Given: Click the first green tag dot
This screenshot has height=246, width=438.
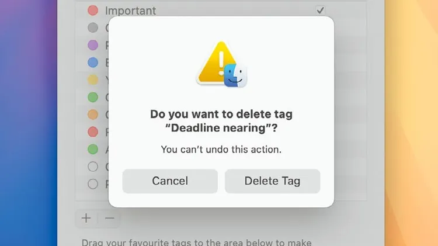Looking at the screenshot, I should pyautogui.click(x=93, y=97).
